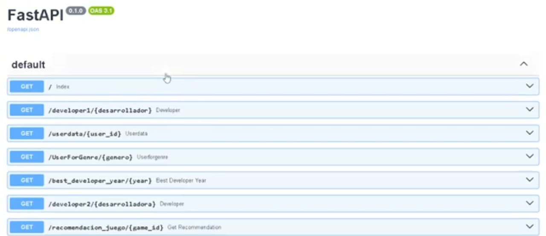
Task: Click GET button of Index endpoint
Action: (x=27, y=86)
